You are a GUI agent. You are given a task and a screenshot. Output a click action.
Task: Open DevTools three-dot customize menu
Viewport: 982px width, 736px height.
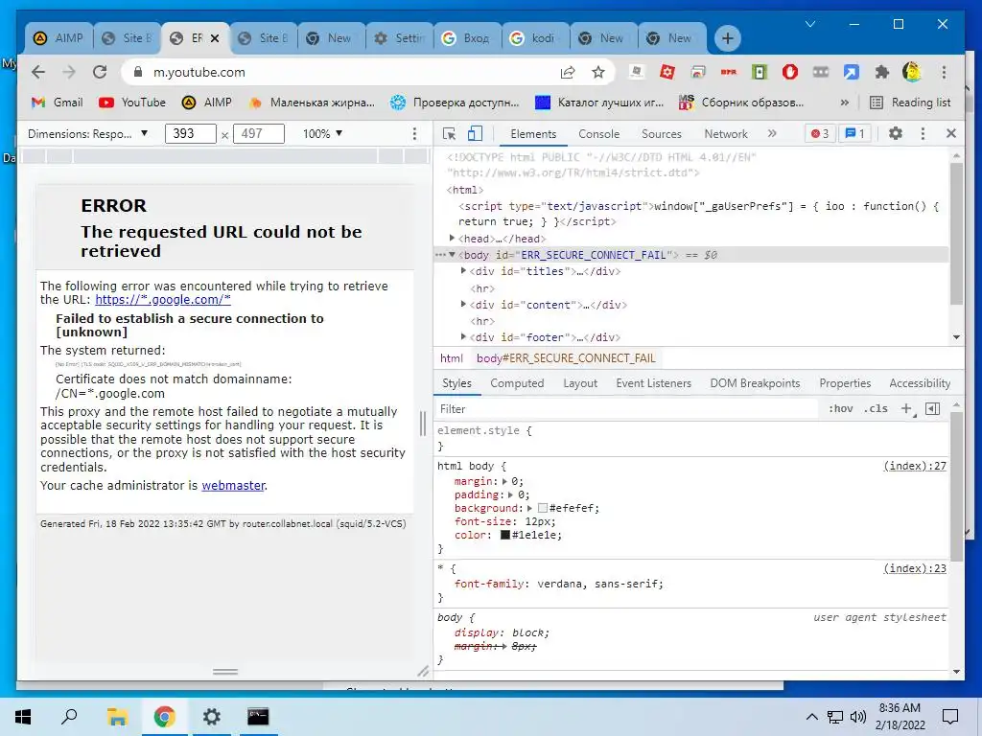923,133
